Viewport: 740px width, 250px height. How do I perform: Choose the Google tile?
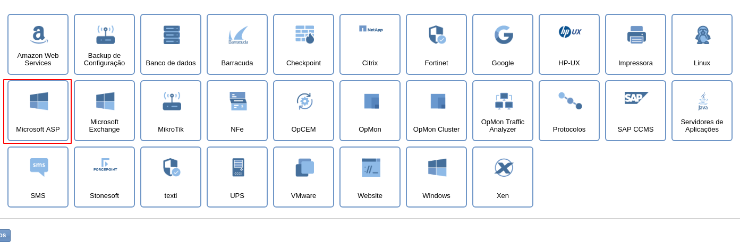pyautogui.click(x=503, y=45)
